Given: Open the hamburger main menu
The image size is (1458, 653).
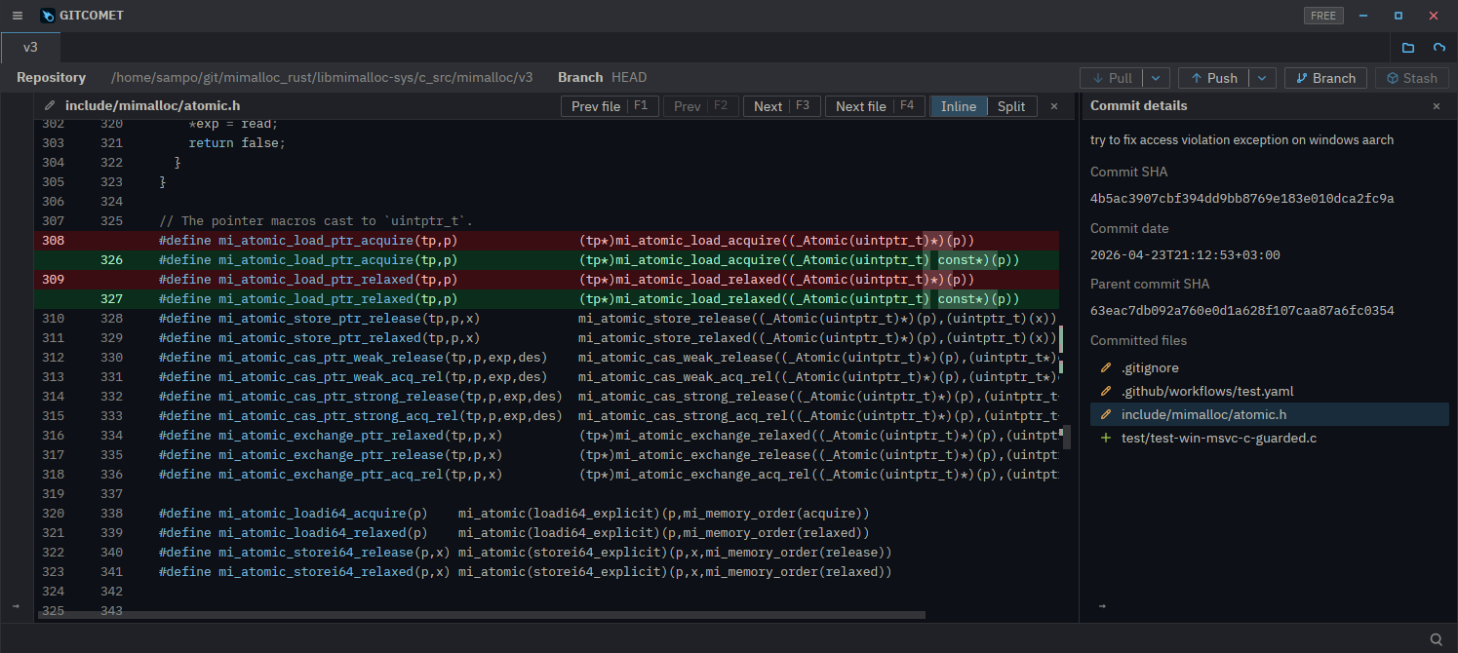Looking at the screenshot, I should (x=17, y=16).
